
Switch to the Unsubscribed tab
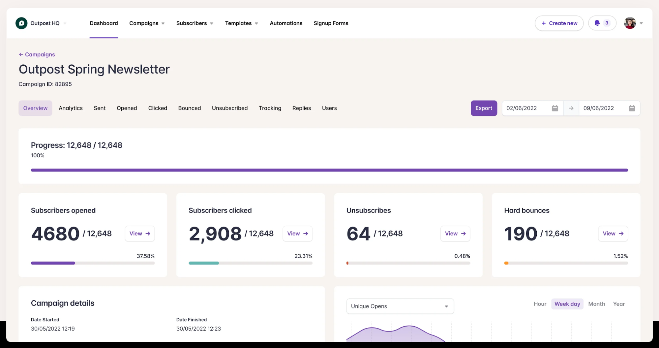[230, 108]
